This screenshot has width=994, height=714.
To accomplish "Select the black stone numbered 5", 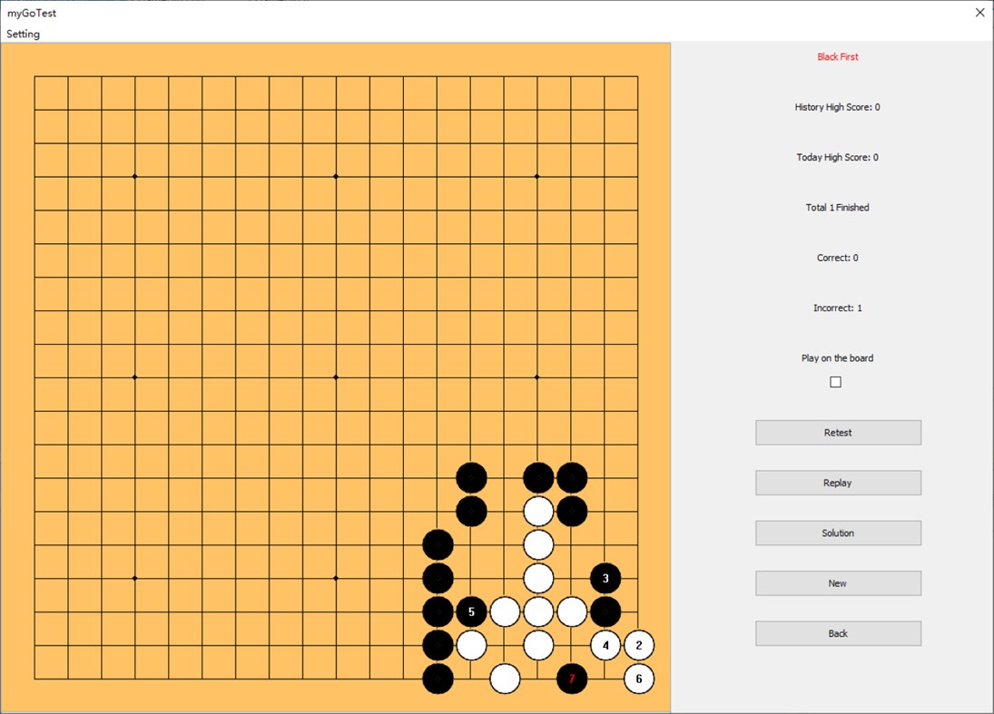I will point(471,611).
